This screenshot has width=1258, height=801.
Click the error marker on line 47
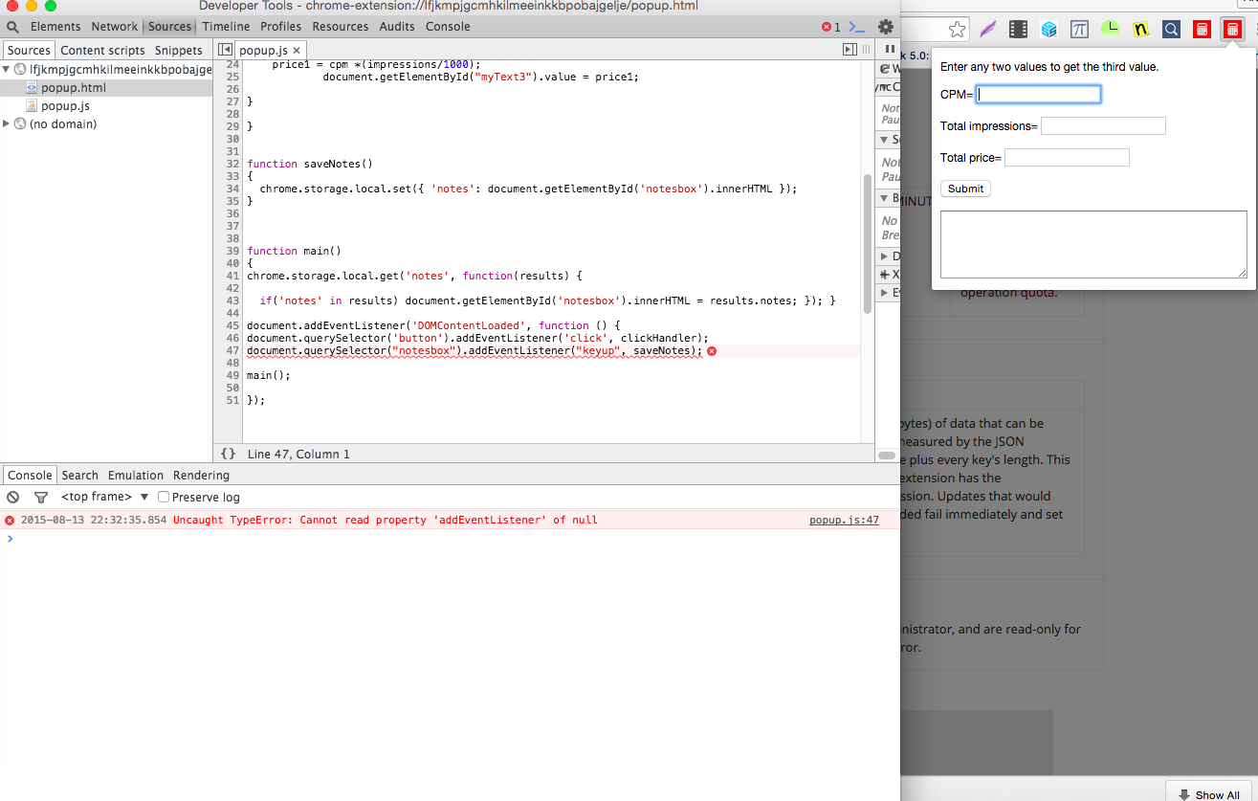(712, 351)
